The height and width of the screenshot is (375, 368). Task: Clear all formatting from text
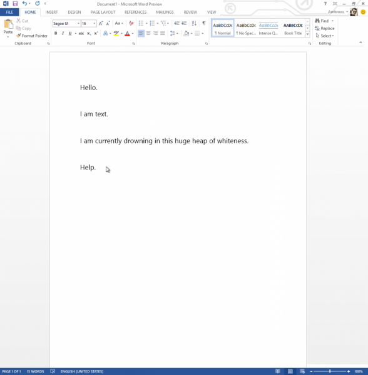click(x=131, y=24)
